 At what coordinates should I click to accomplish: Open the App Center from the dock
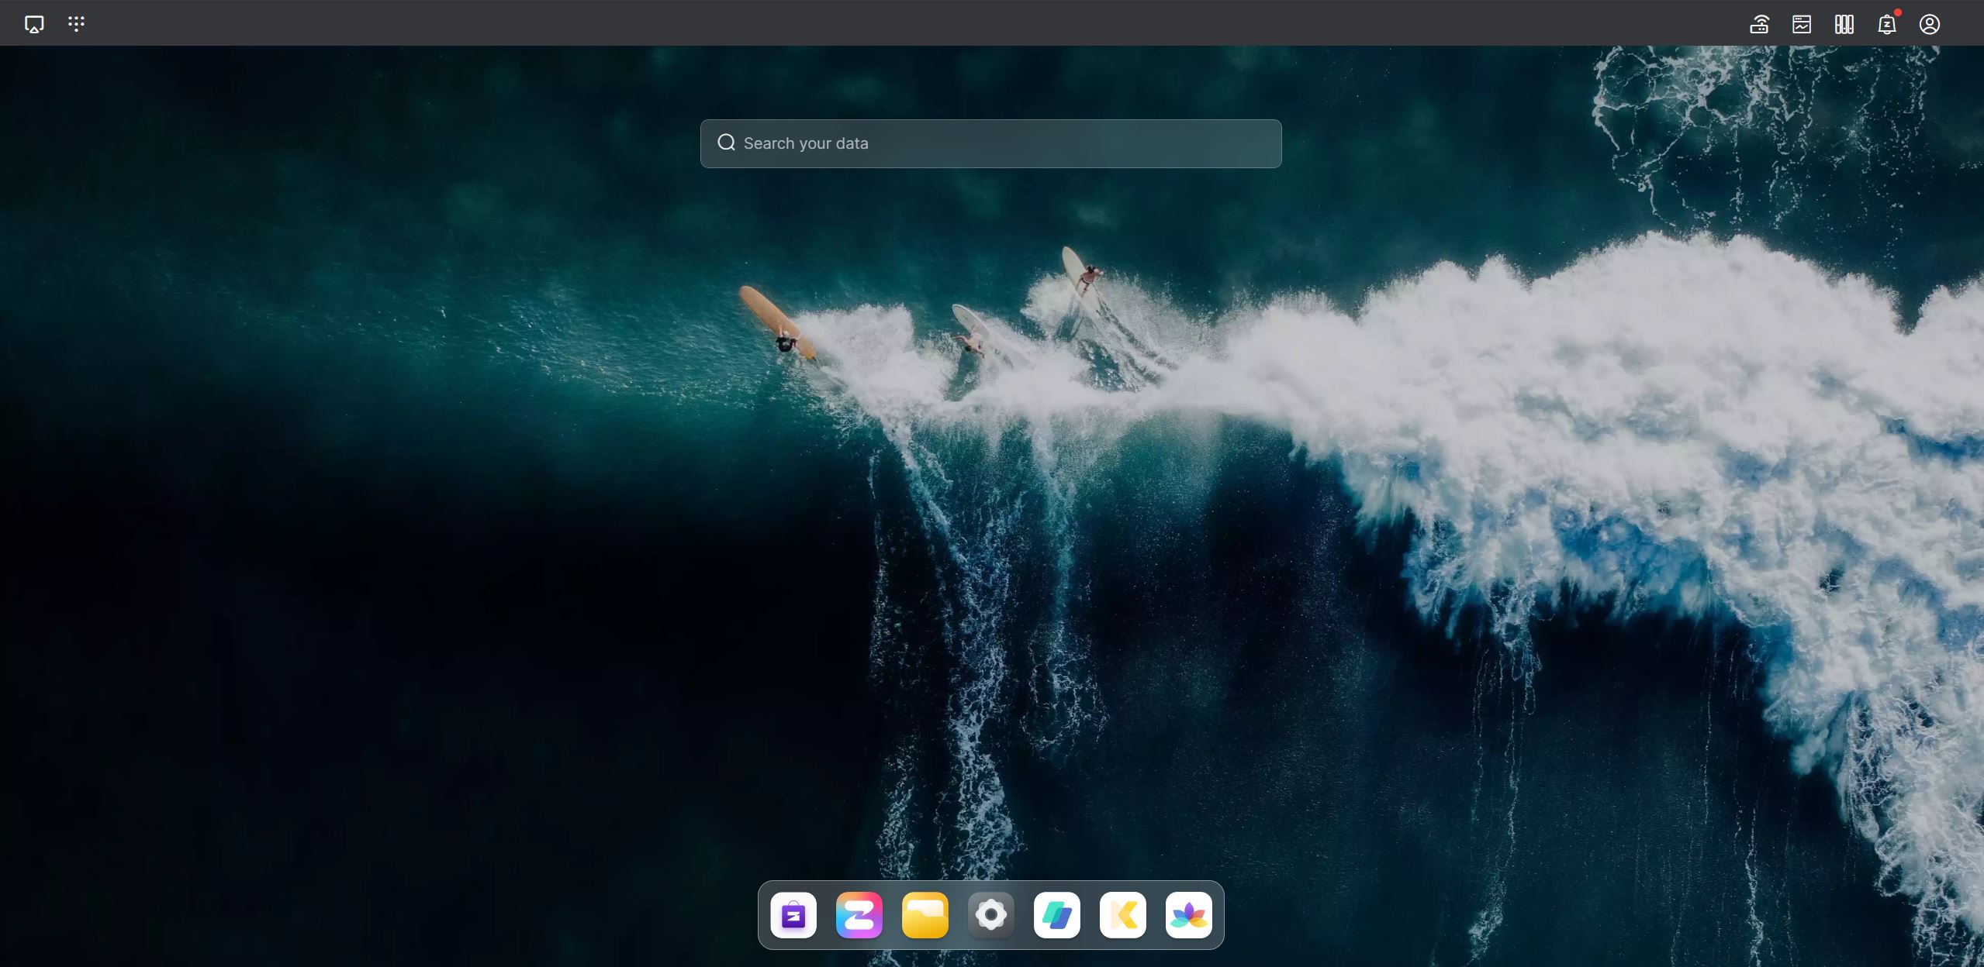[792, 915]
